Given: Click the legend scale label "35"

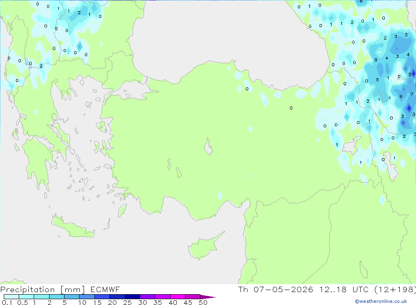Looking at the screenshot, I should [x=158, y=303].
